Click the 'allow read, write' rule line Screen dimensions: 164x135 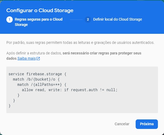70,90
